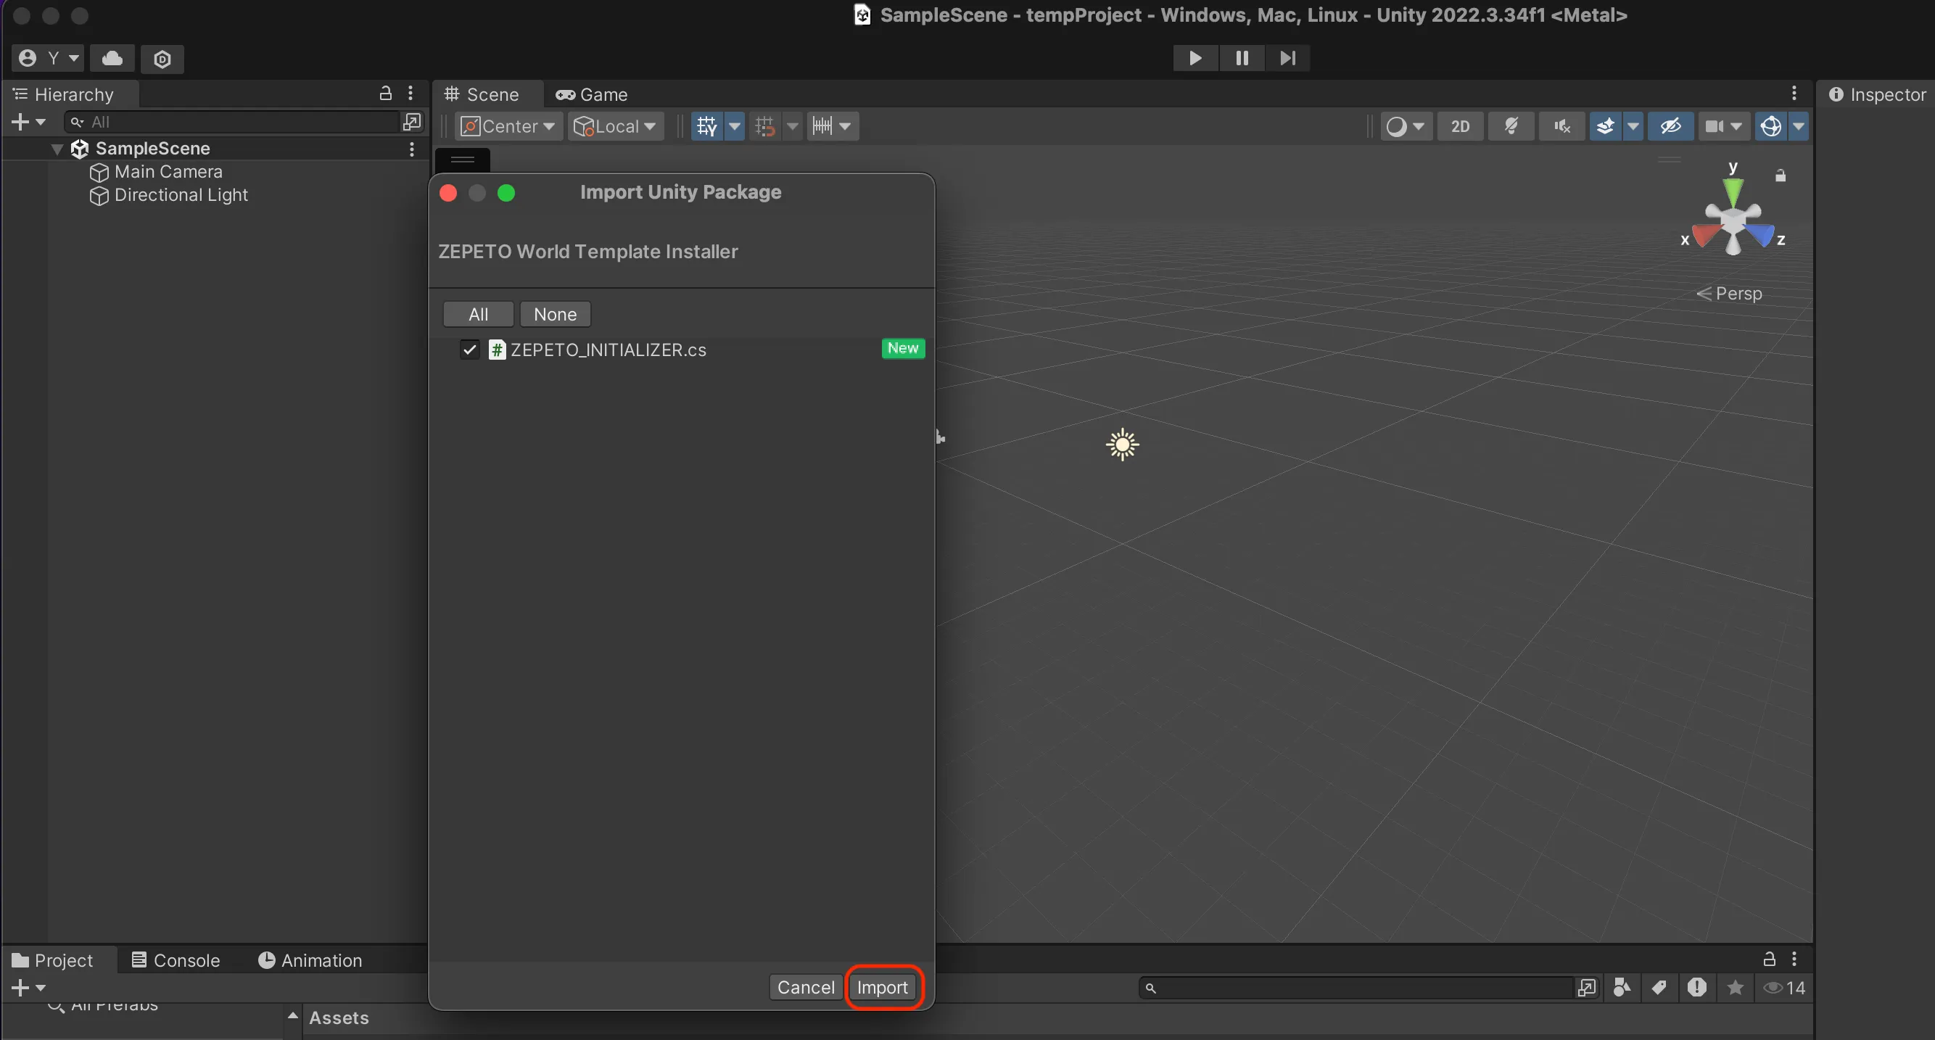Click Import to import Unity package

click(x=883, y=986)
